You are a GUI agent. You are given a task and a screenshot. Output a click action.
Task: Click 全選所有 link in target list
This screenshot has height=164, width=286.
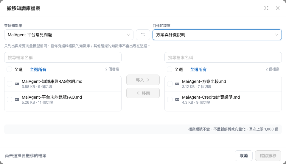tap(198, 70)
